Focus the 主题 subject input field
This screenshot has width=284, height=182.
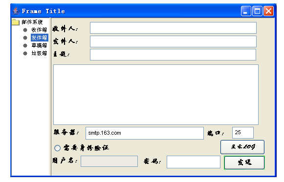(173, 55)
